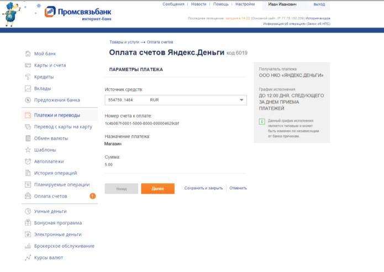This screenshot has width=384, height=272.
Task: Open Шаблоны section
Action: 45,150
